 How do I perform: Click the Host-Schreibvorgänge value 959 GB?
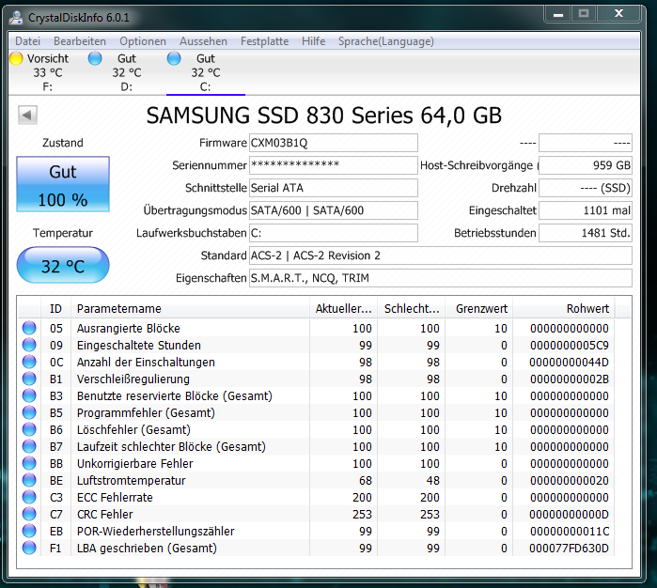point(586,165)
